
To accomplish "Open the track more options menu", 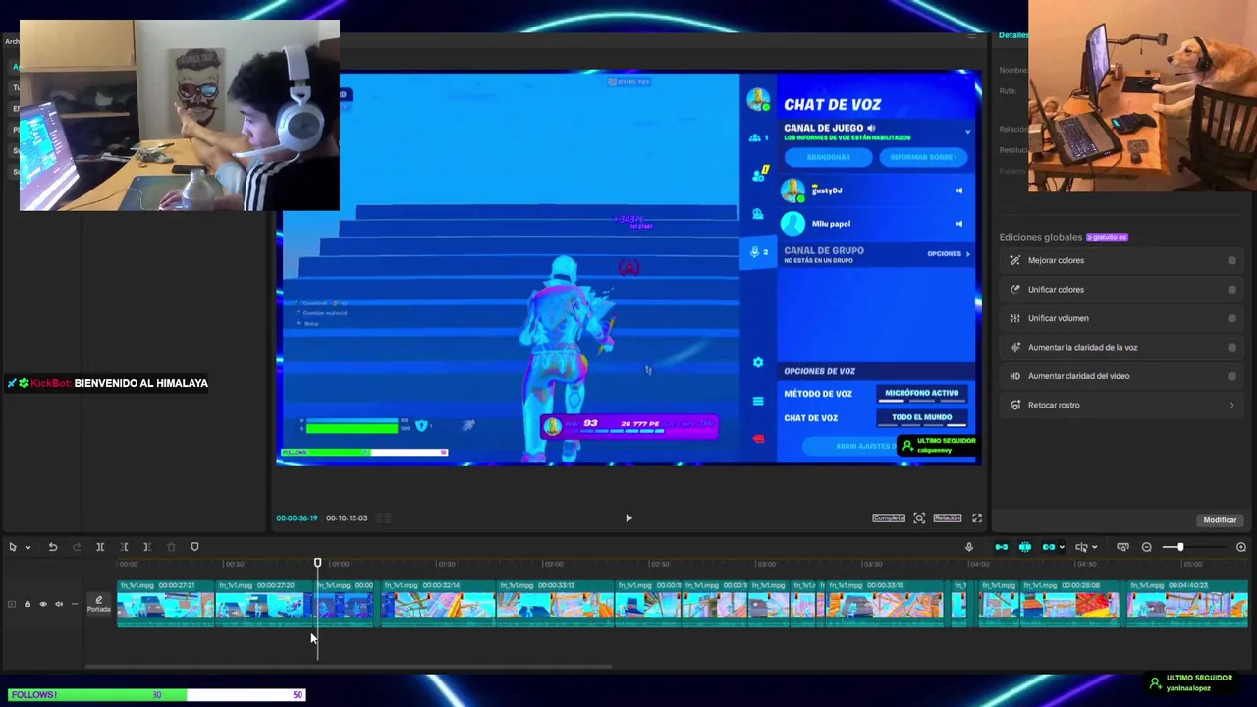I will point(75,604).
